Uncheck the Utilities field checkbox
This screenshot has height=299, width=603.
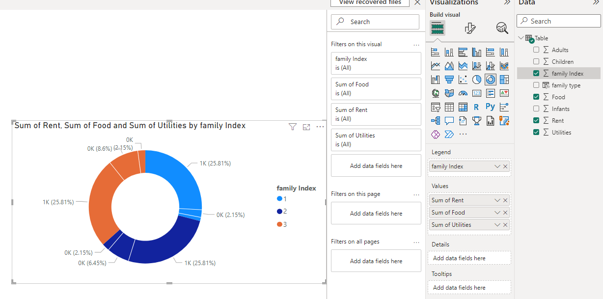click(x=536, y=132)
